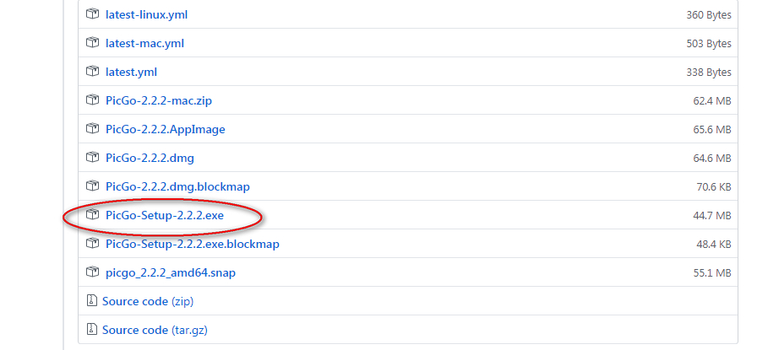Click package icon beside PicGo-2.2.2-mac.zip
768x350 pixels.
click(x=93, y=100)
